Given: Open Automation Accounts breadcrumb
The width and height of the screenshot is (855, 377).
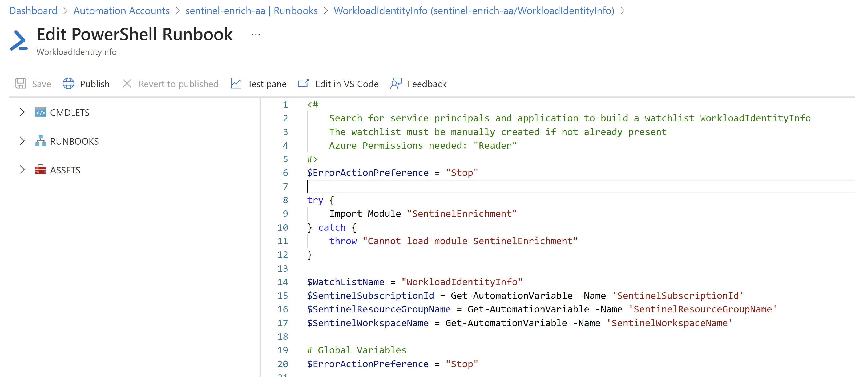Looking at the screenshot, I should (x=122, y=11).
